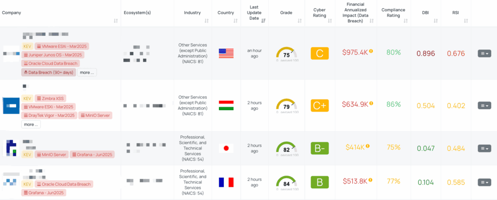
Task: Click the Japan flag icon
Action: (x=226, y=148)
